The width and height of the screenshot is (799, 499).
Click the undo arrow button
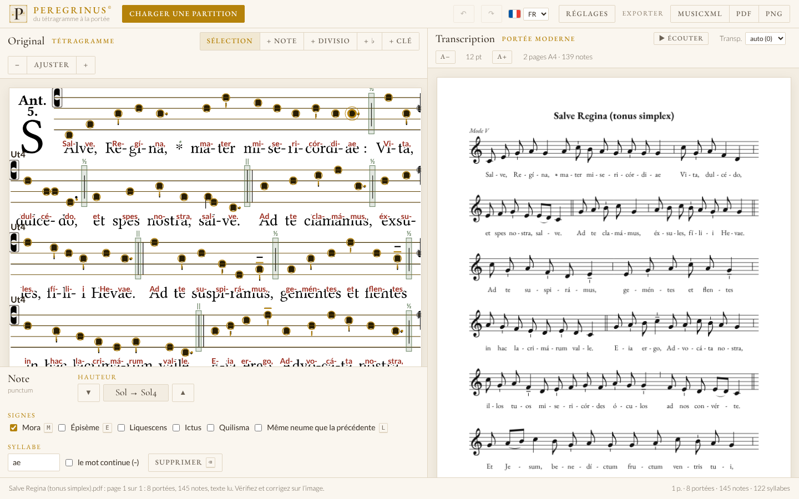pyautogui.click(x=464, y=14)
